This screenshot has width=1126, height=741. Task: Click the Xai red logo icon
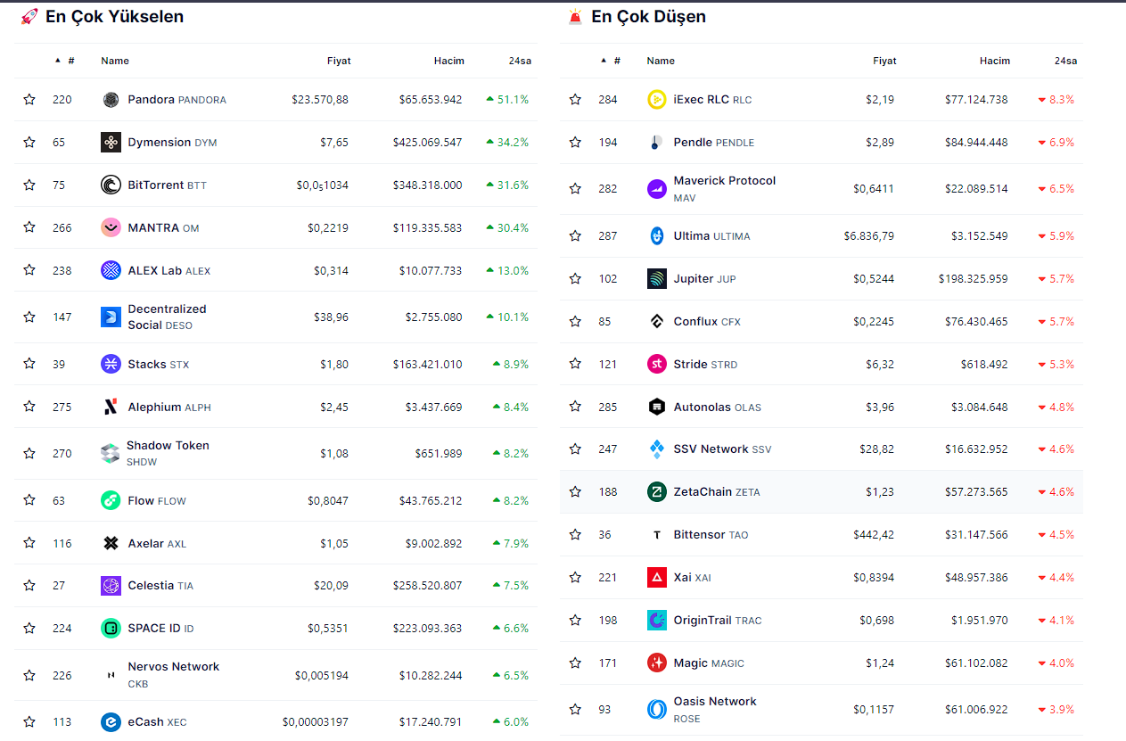pyautogui.click(x=656, y=578)
